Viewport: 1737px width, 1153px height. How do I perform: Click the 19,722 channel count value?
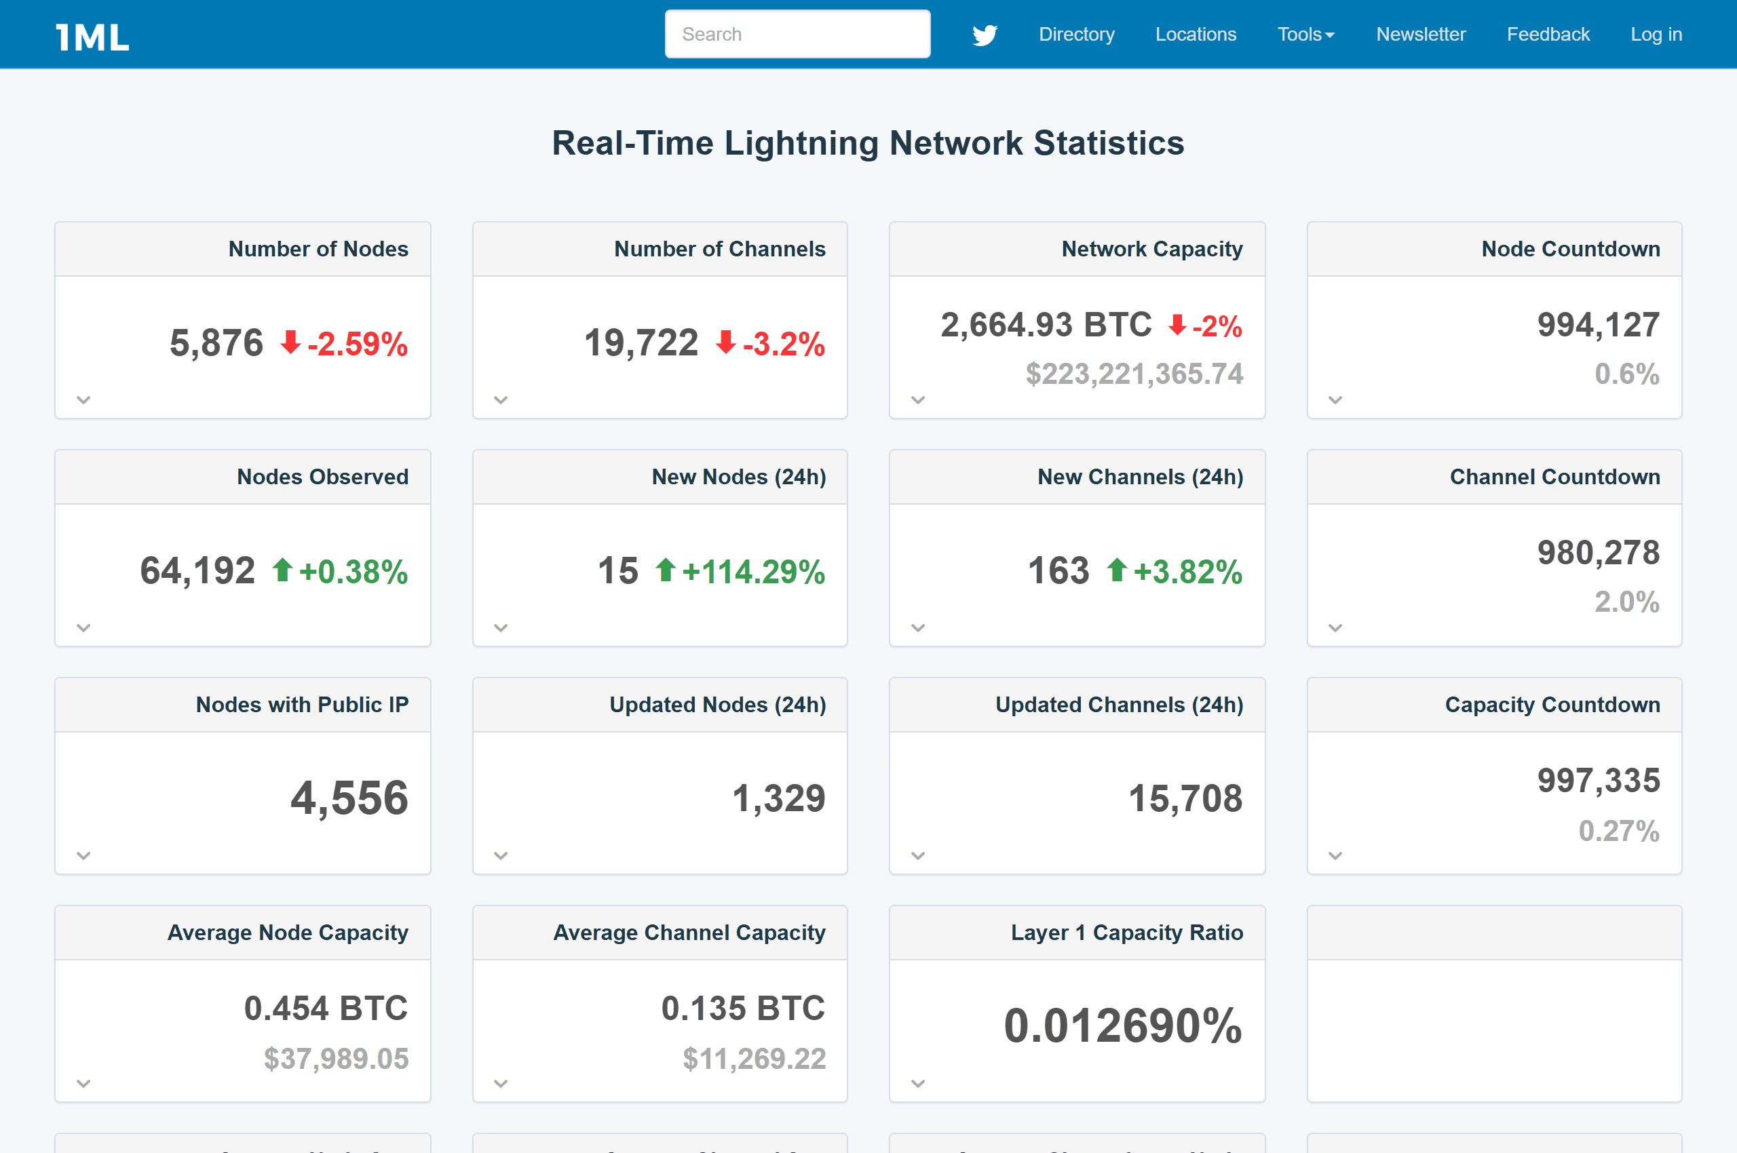pyautogui.click(x=641, y=343)
